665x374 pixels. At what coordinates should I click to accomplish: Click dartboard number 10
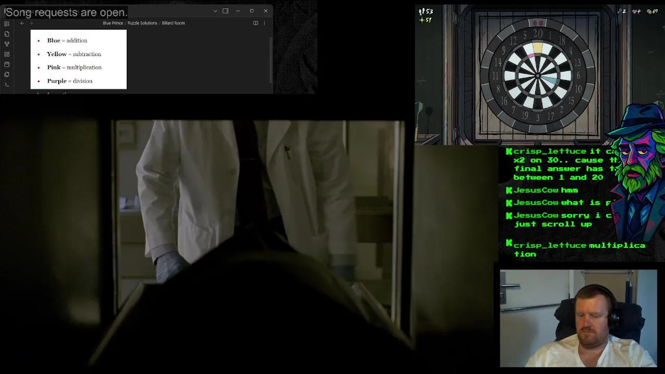[578, 89]
